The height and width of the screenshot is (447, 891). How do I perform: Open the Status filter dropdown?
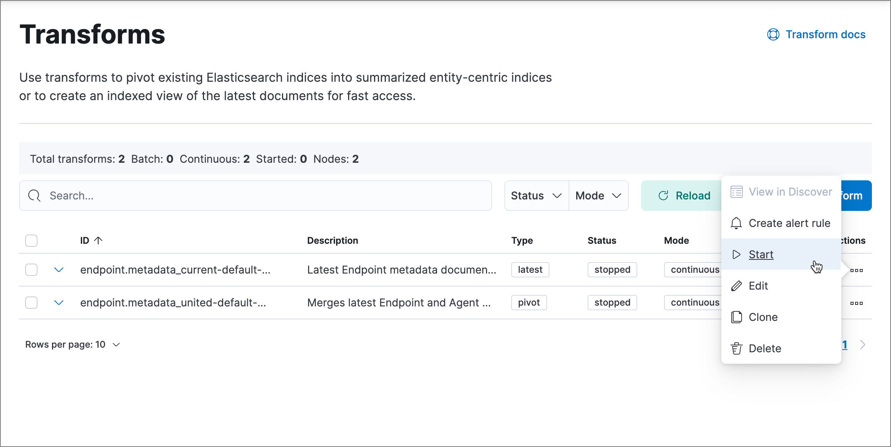pyautogui.click(x=536, y=195)
